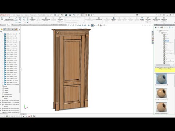The height and width of the screenshot is (131, 175).
Task: Open the Вид menu
Action: click(x=22, y=15)
